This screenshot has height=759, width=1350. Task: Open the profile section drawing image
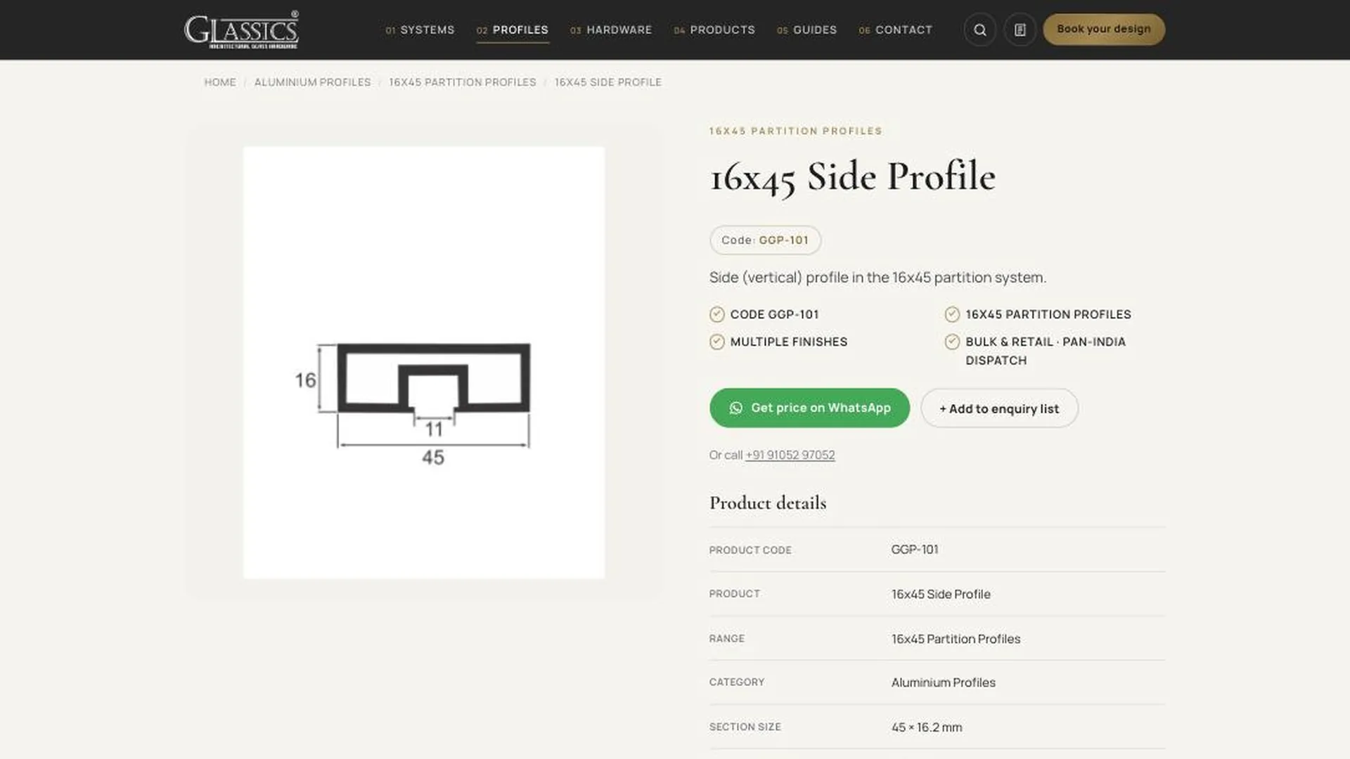click(424, 363)
